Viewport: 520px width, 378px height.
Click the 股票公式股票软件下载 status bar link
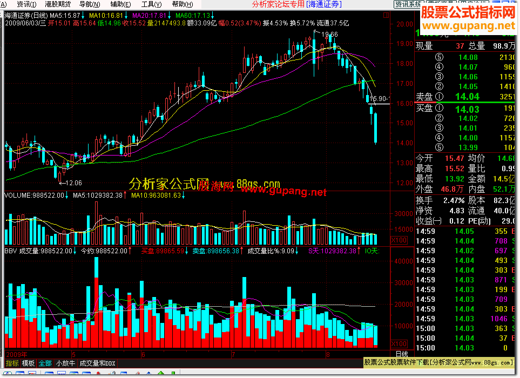pos(438,362)
